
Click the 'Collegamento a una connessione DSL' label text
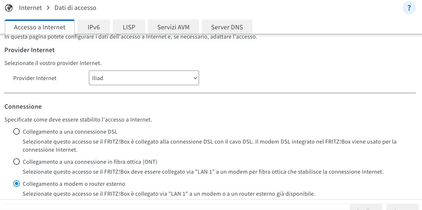tap(70, 131)
